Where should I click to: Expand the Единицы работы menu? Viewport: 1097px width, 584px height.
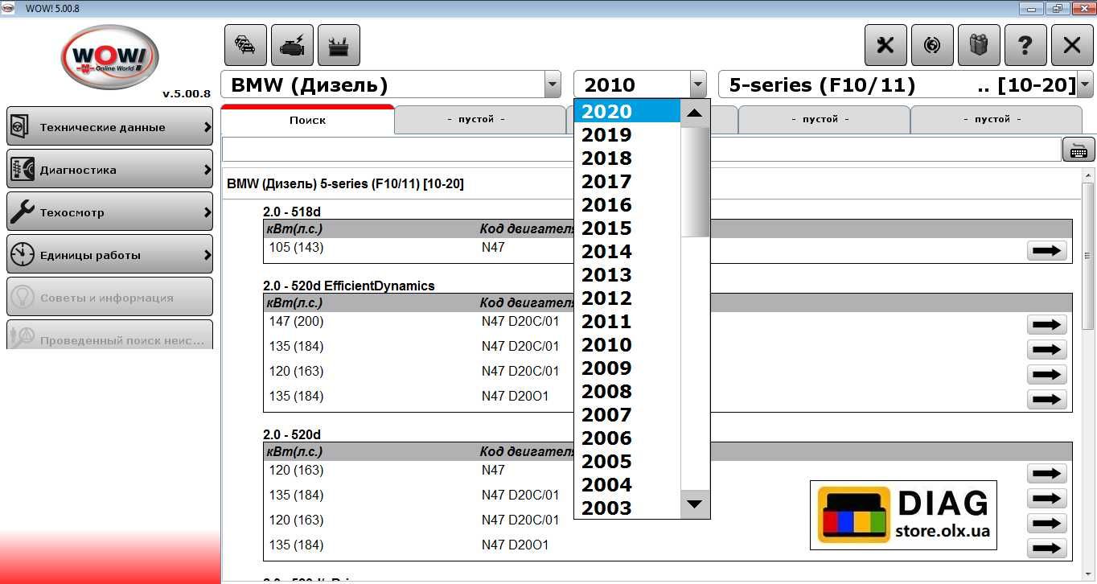click(x=109, y=255)
